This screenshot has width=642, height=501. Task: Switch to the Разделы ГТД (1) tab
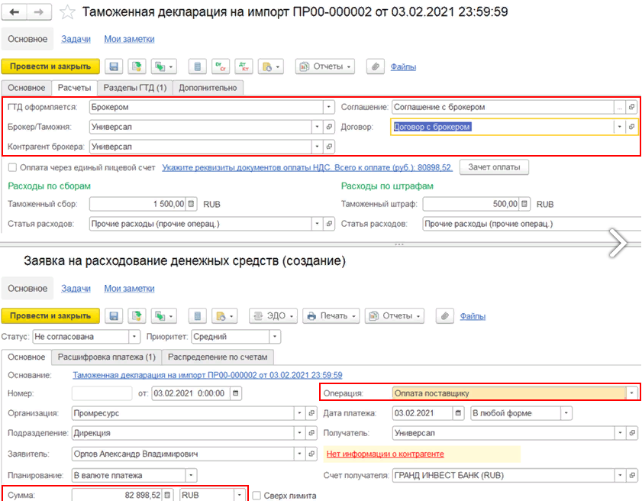pyautogui.click(x=134, y=88)
